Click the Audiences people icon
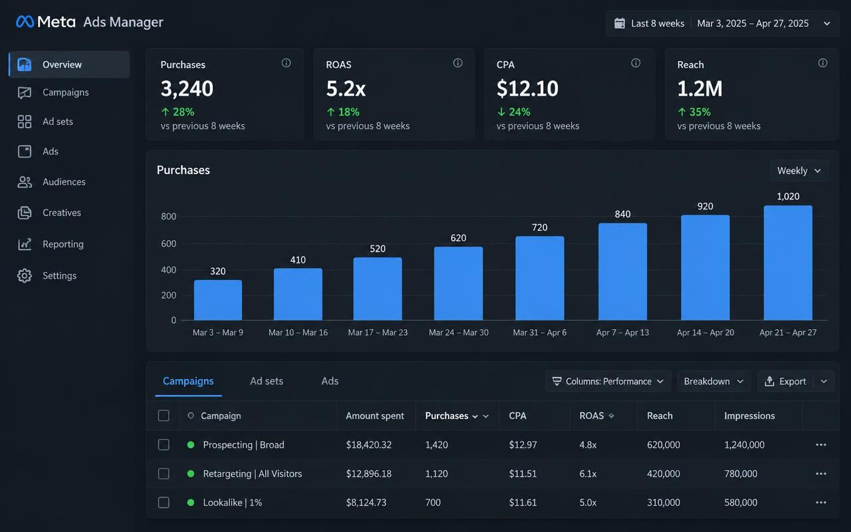This screenshot has height=532, width=851. tap(25, 182)
